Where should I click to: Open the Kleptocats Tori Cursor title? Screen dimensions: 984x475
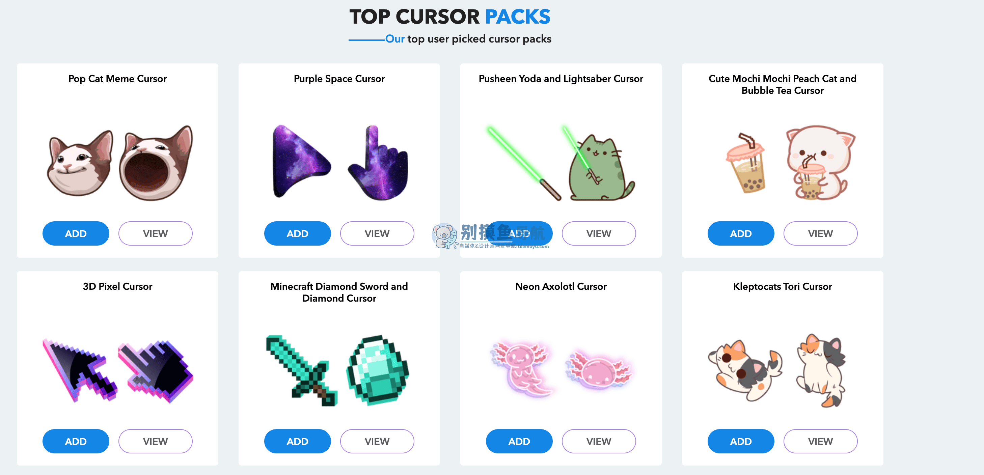coord(782,286)
